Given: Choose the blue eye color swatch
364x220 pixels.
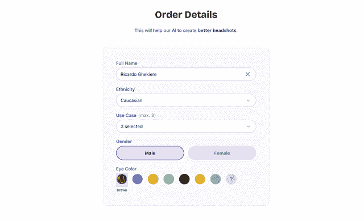Looking at the screenshot, I should point(138,180).
